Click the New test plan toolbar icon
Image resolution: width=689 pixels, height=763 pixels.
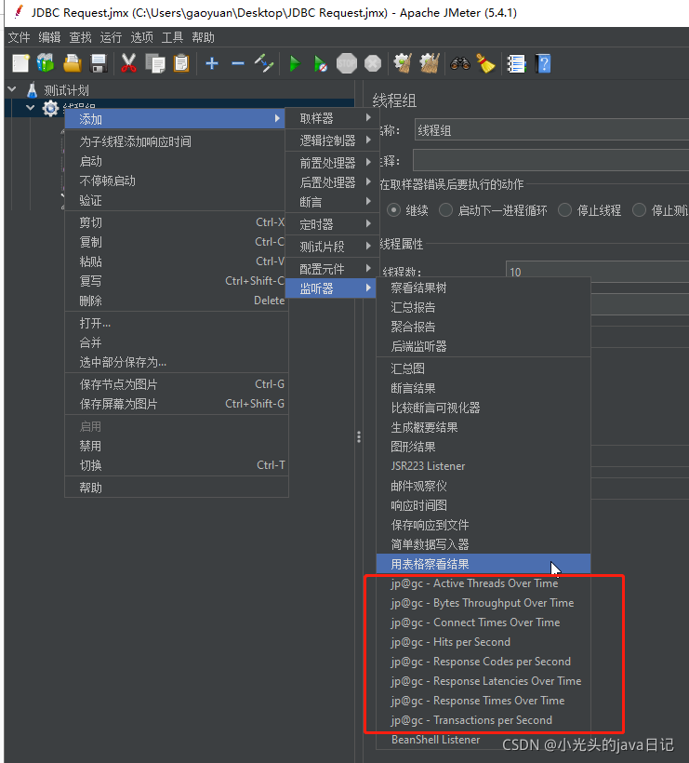(20, 64)
